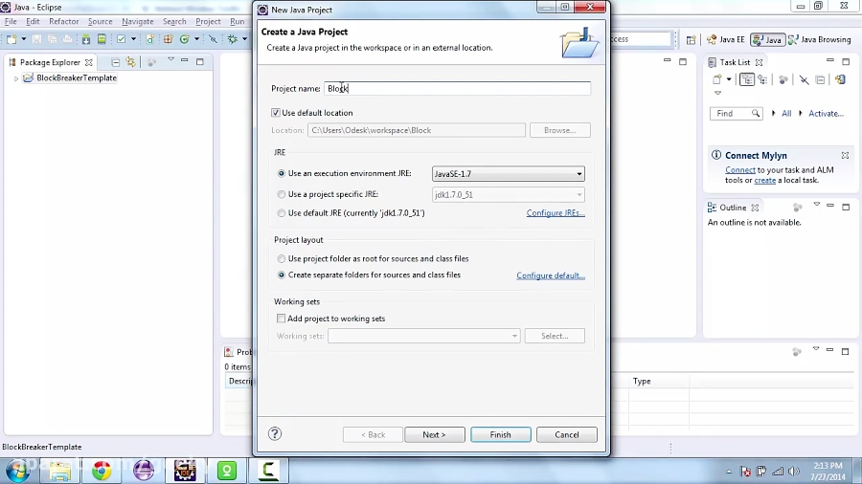Click the Activate link in Task List
862x484 pixels.
pyautogui.click(x=826, y=114)
